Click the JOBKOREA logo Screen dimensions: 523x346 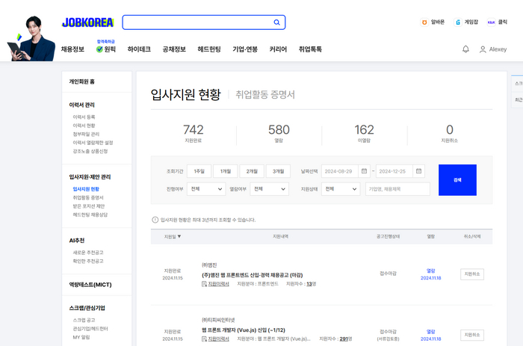[x=89, y=22]
